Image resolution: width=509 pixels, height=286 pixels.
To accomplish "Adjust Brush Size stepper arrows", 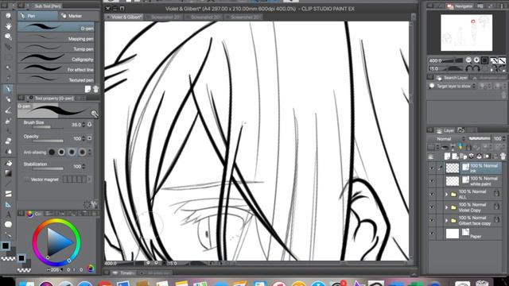I will [84, 125].
